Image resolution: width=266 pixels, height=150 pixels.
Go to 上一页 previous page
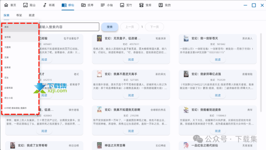pyautogui.click(x=130, y=27)
